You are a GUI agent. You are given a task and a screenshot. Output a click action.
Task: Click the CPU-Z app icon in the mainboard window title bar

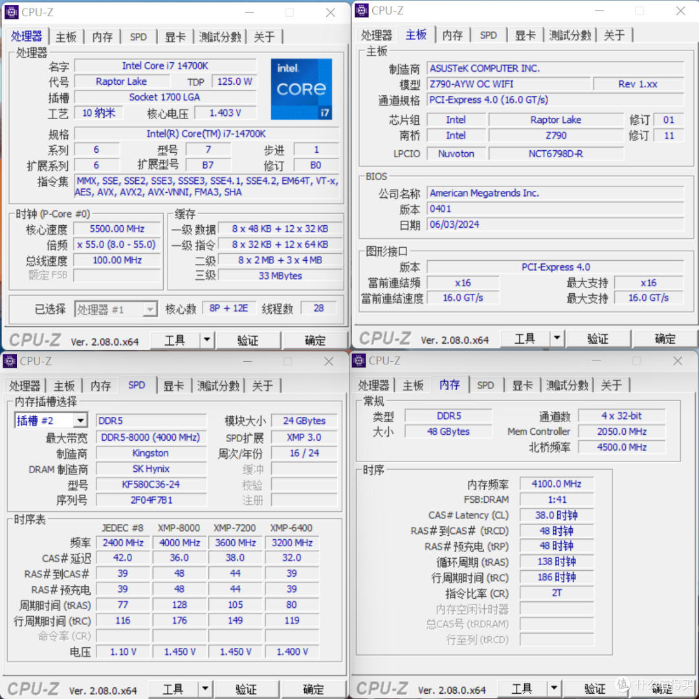click(x=362, y=10)
